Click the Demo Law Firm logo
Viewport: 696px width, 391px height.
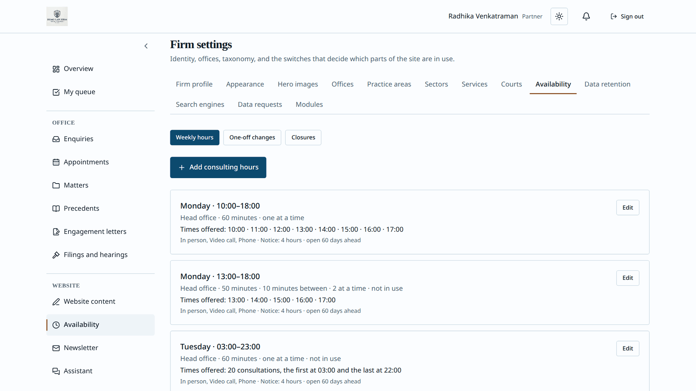(57, 16)
